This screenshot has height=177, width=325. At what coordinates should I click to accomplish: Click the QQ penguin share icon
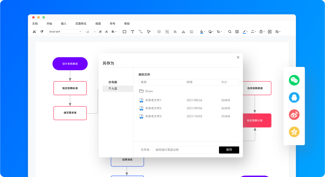[x=294, y=97]
